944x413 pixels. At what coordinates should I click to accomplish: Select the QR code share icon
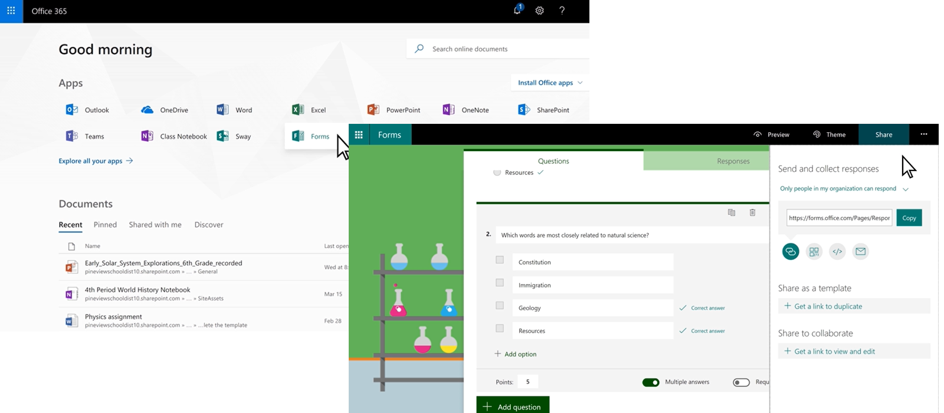click(814, 252)
